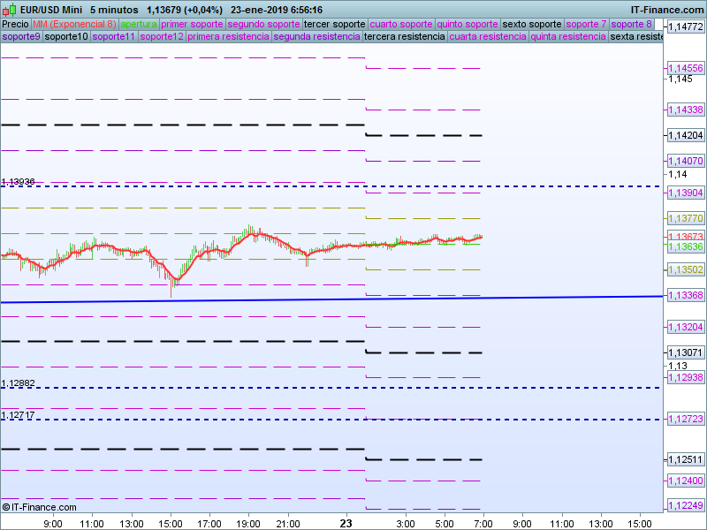Click the red 1,13673 current price tag
The height and width of the screenshot is (530, 707).
[x=685, y=237]
